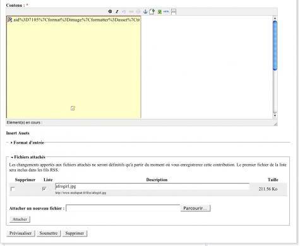The width and height of the screenshot is (300, 246).
Task: Untick the Liste checkbox for afrogirl.jpg
Action: 44,189
